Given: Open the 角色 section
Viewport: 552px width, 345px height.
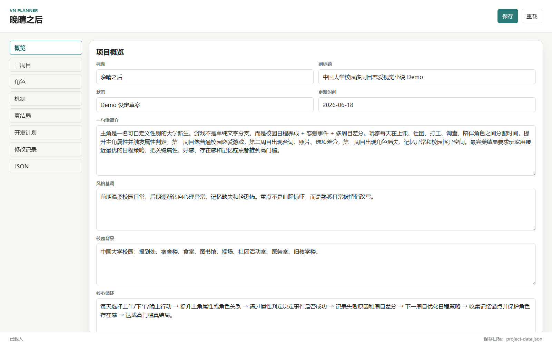Looking at the screenshot, I should pos(46,82).
